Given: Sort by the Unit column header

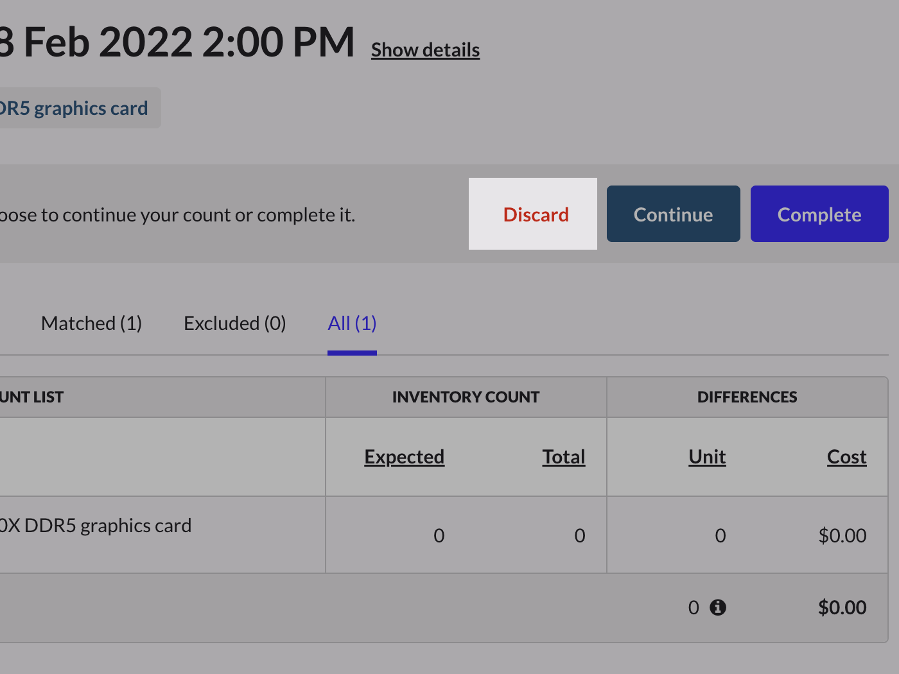Looking at the screenshot, I should (707, 457).
